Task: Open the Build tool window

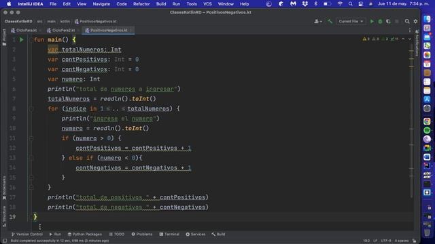Action: click(x=218, y=234)
